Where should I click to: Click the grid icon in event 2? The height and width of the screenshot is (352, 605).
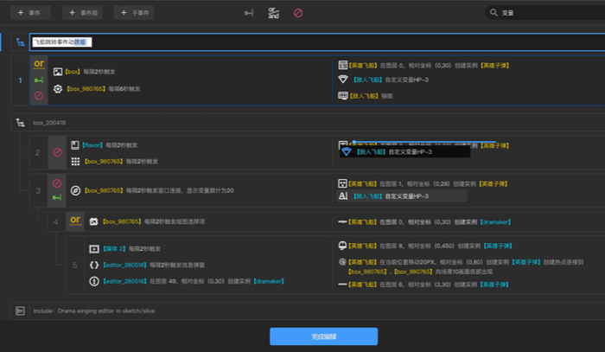coord(76,162)
